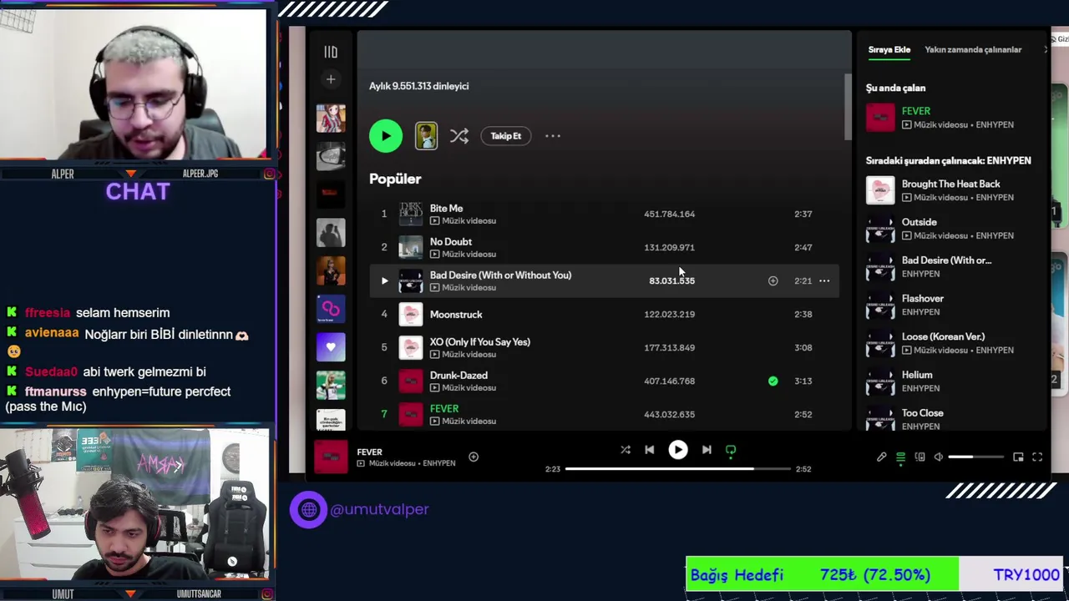Viewport: 1069px width, 601px height.
Task: Toggle the queue view icon in the player bar
Action: coord(900,457)
